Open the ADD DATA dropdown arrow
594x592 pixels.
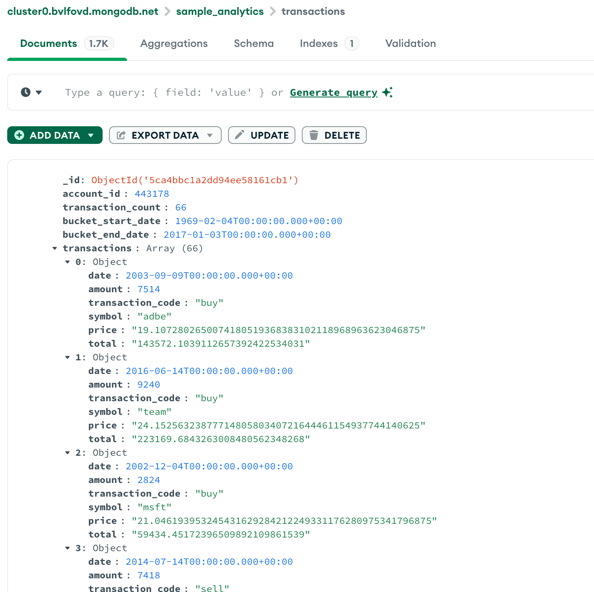(x=91, y=135)
